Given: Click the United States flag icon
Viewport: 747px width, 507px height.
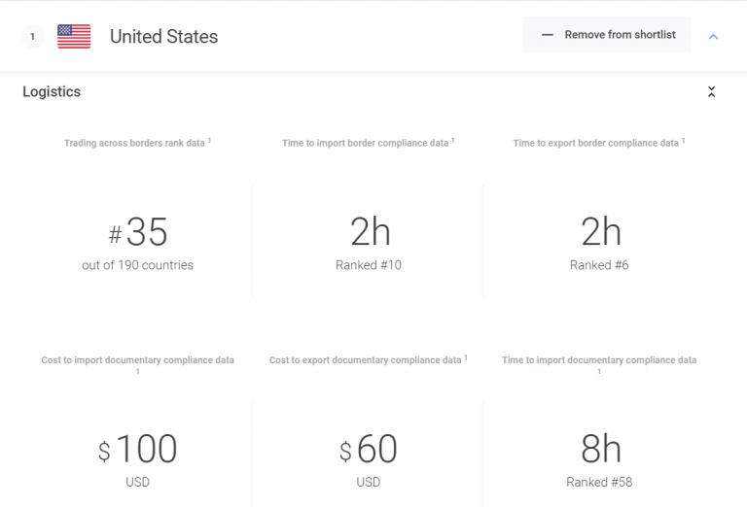Looking at the screenshot, I should pos(74,37).
